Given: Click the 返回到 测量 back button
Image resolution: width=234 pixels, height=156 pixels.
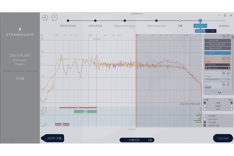Looking at the screenshot, I should coord(53,138).
